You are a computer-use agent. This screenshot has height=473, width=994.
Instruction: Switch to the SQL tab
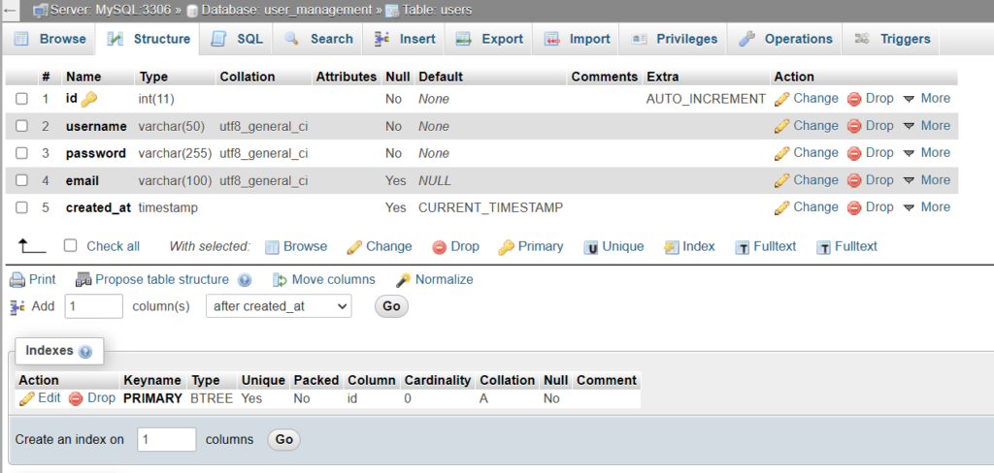(x=237, y=39)
